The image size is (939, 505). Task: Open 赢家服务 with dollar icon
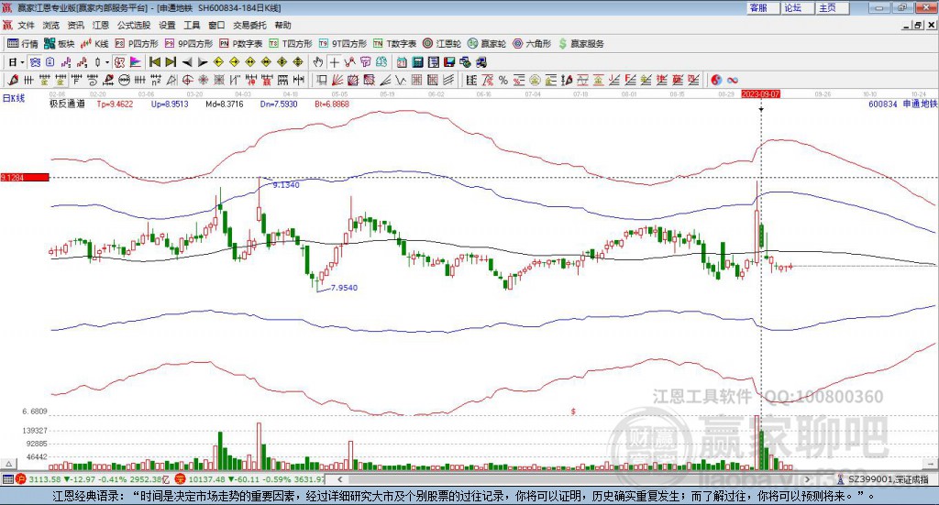click(581, 44)
